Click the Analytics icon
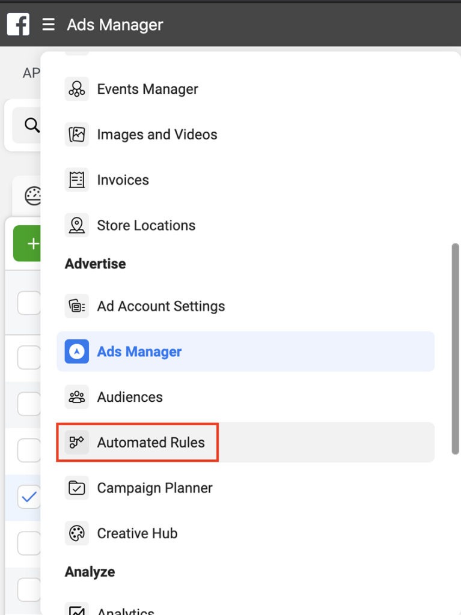 77,609
